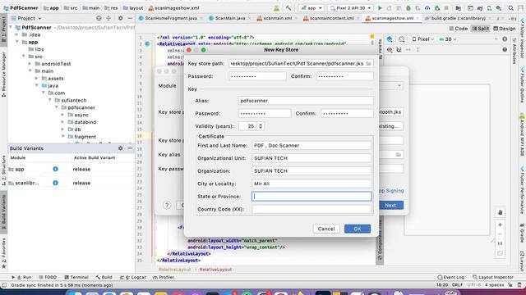Click the debug bug icon in toolbar
Screen dimensions: 526x295
click(x=408, y=8)
